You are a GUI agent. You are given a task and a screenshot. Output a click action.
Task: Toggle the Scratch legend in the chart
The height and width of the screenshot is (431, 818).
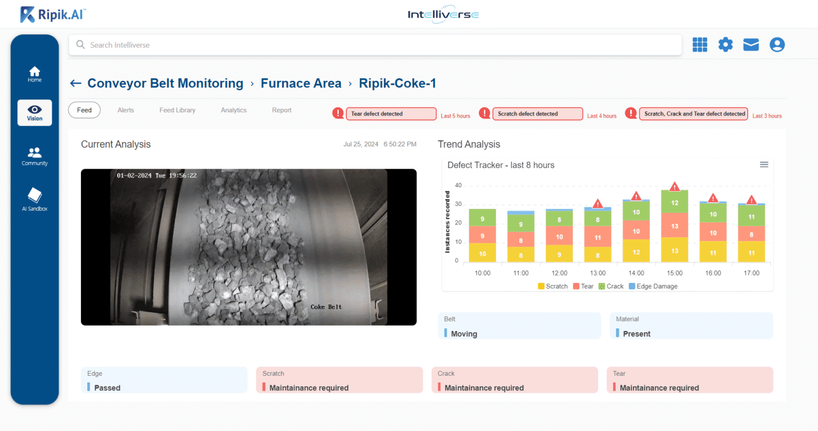553,286
